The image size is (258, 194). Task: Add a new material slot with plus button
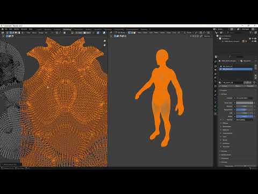[x=256, y=66]
